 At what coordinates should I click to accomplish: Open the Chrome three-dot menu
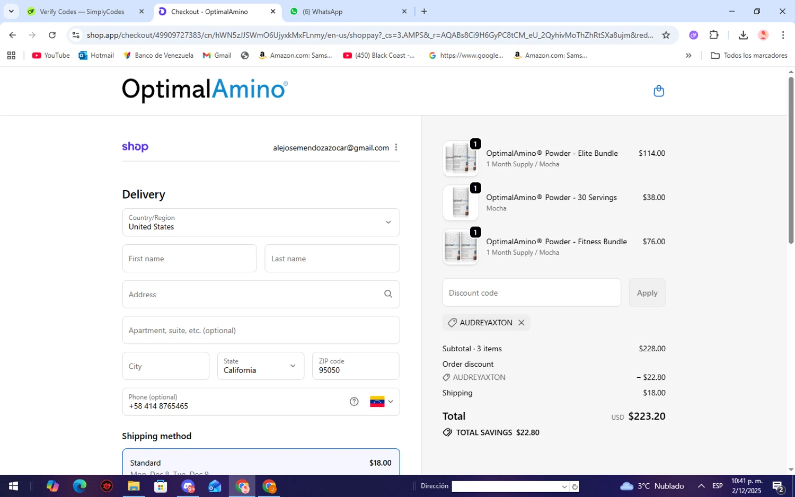[783, 35]
